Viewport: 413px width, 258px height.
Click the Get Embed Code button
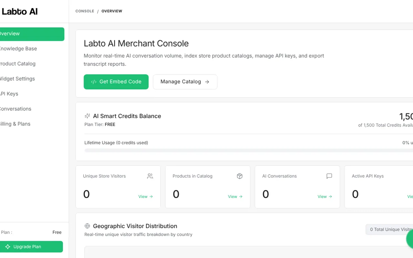pyautogui.click(x=116, y=82)
